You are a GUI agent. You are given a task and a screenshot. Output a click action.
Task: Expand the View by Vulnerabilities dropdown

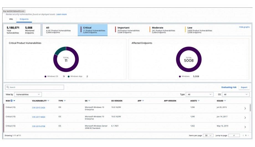point(28,94)
